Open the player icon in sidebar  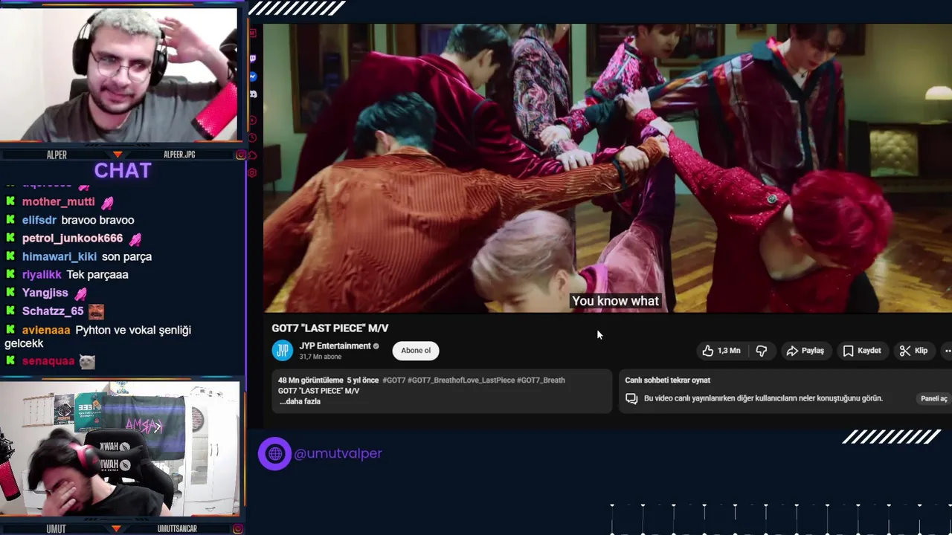253,120
